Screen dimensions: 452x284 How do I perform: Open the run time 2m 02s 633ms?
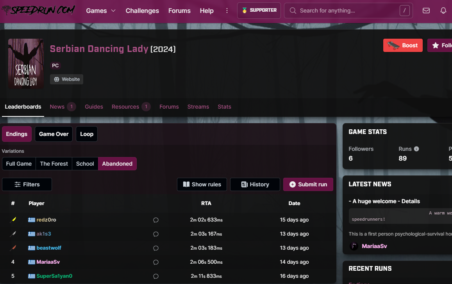click(206, 220)
